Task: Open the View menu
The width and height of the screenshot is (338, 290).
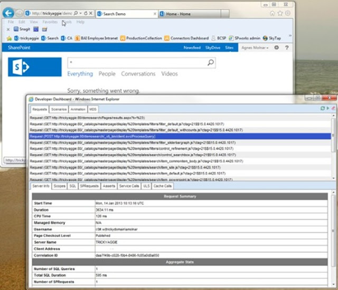Action: (x=34, y=22)
